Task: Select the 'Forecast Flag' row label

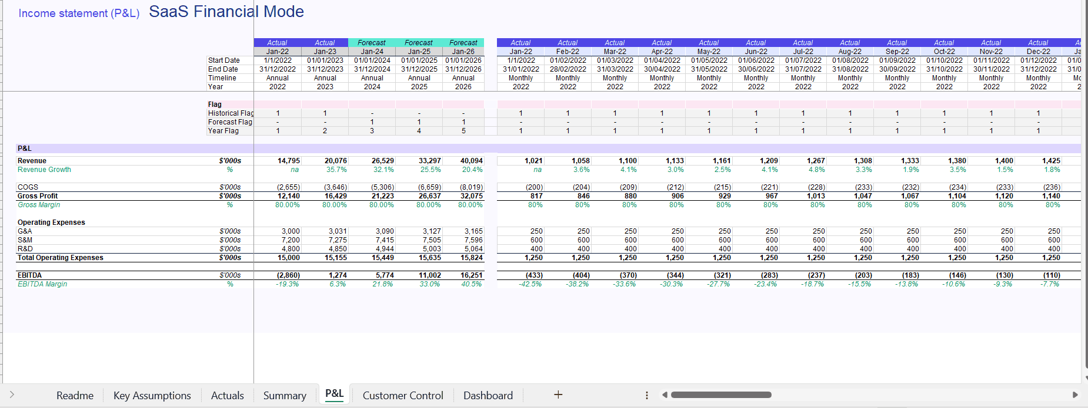Action: tap(230, 122)
